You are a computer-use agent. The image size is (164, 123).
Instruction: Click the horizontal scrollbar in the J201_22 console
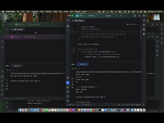83,102
